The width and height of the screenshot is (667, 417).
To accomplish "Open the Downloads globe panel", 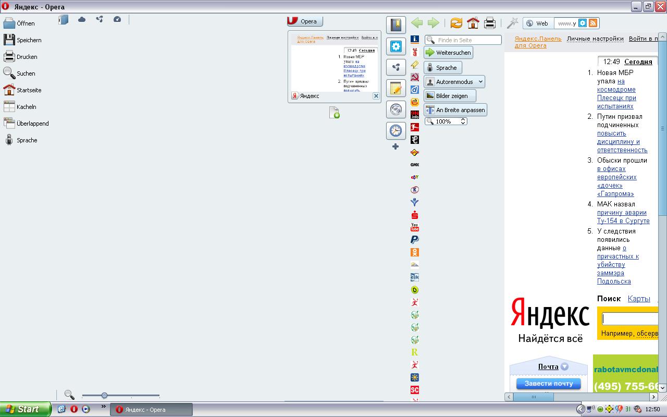I will click(x=396, y=109).
